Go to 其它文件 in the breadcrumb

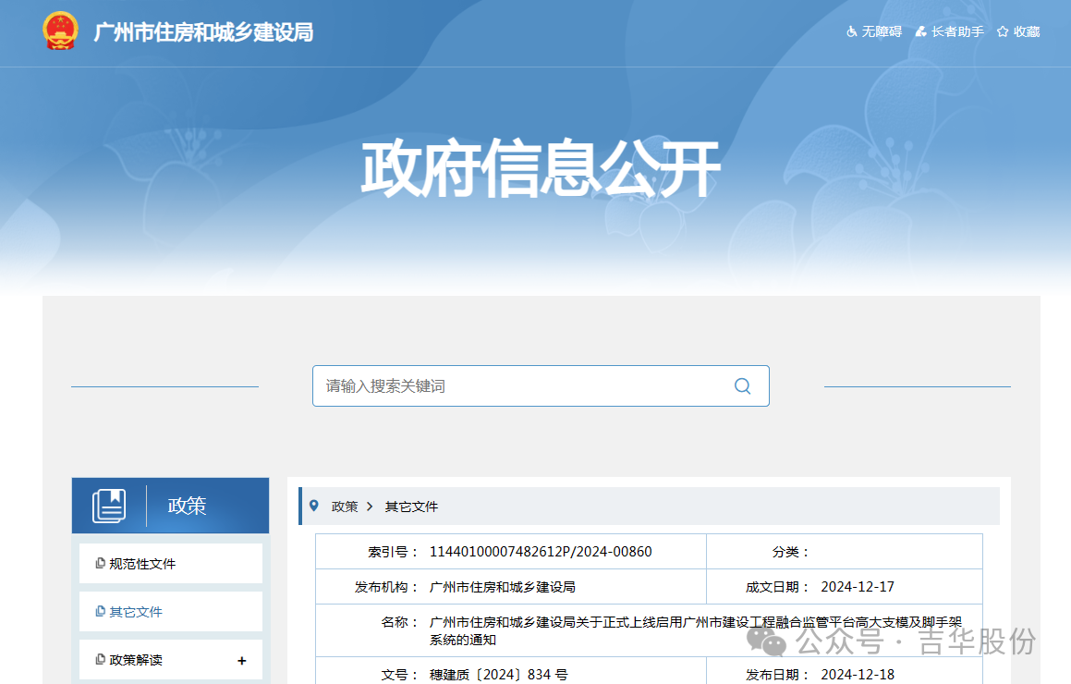(411, 507)
